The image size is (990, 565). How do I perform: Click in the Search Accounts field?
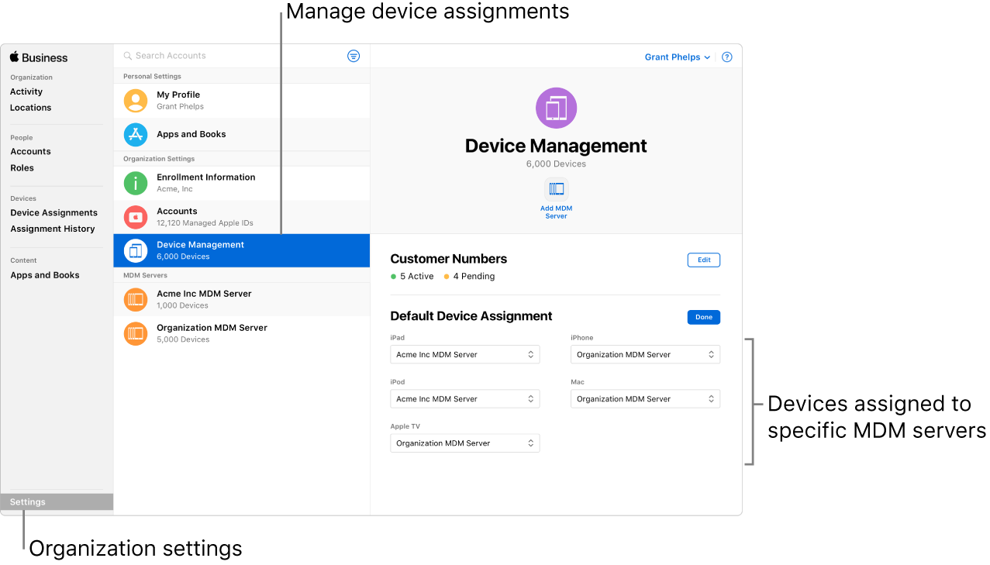tap(233, 56)
